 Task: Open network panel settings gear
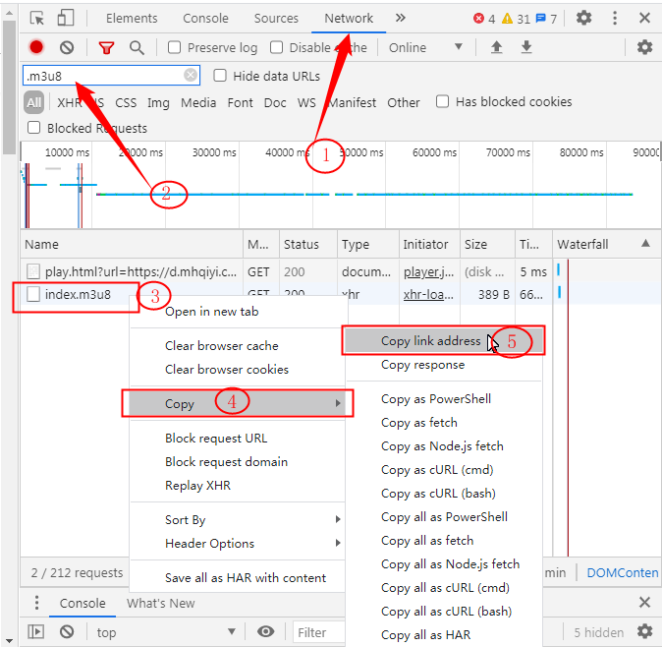tap(644, 47)
